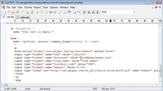Click horizontal scrollbar right arrow
Screen dimensions: 163x91
[x=157, y=85]
